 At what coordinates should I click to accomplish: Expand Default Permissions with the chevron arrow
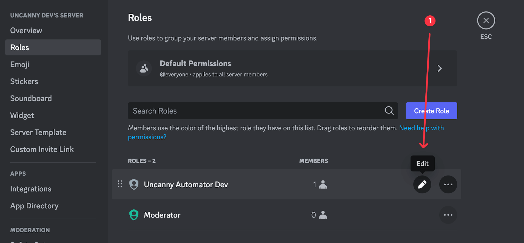[x=440, y=68]
